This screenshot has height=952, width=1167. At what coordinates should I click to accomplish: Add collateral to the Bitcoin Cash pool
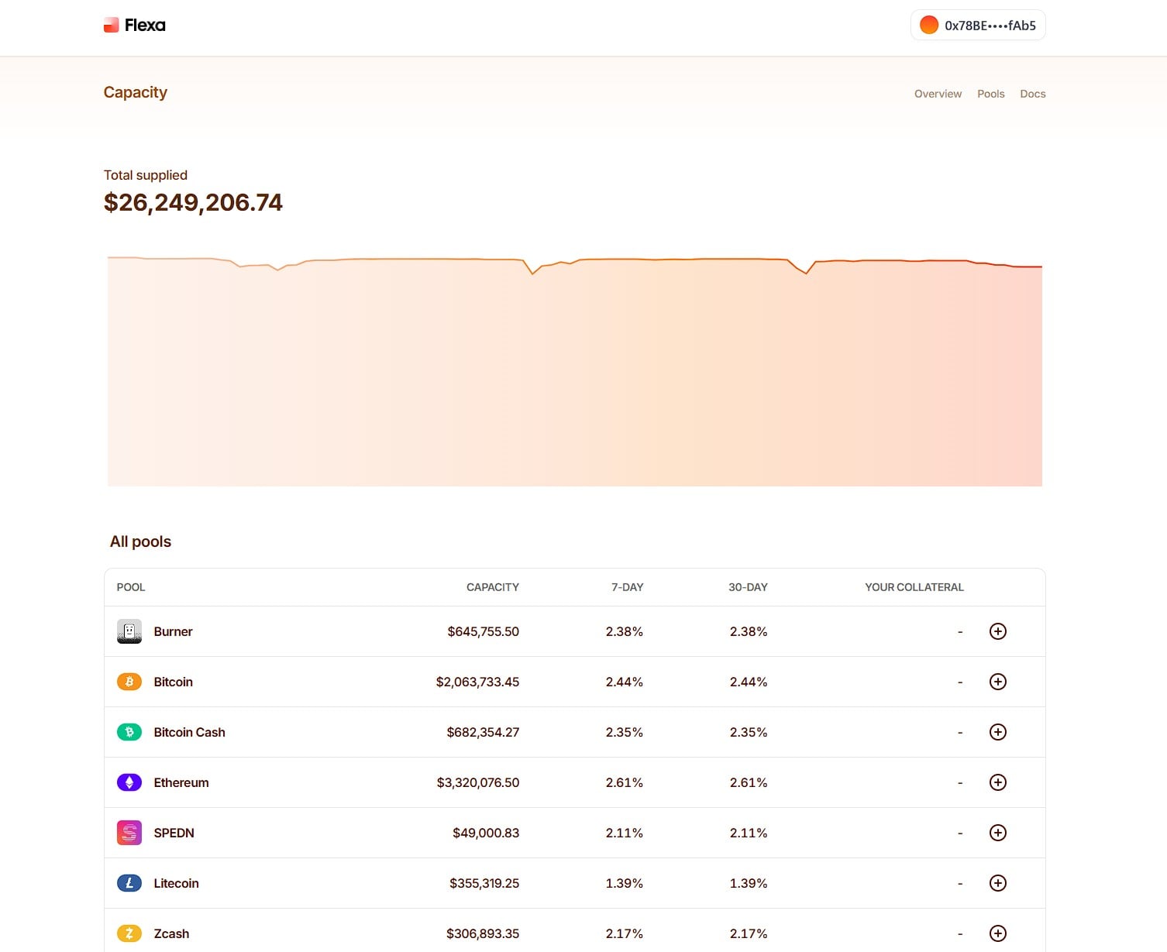point(998,732)
